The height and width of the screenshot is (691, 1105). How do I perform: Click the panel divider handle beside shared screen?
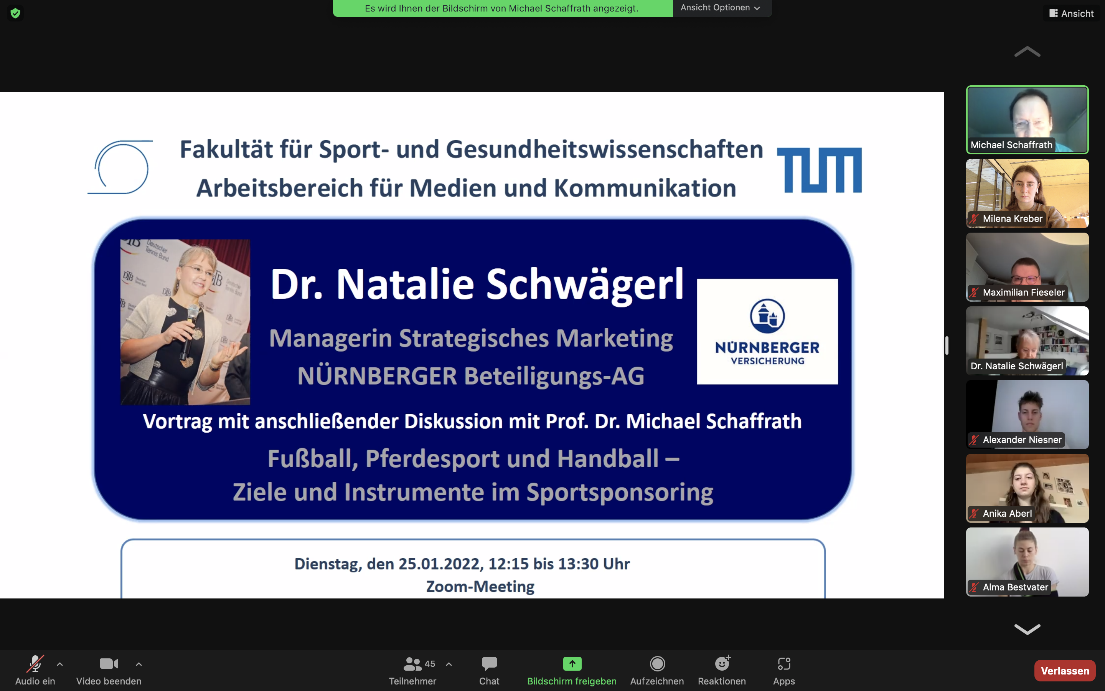coord(947,345)
